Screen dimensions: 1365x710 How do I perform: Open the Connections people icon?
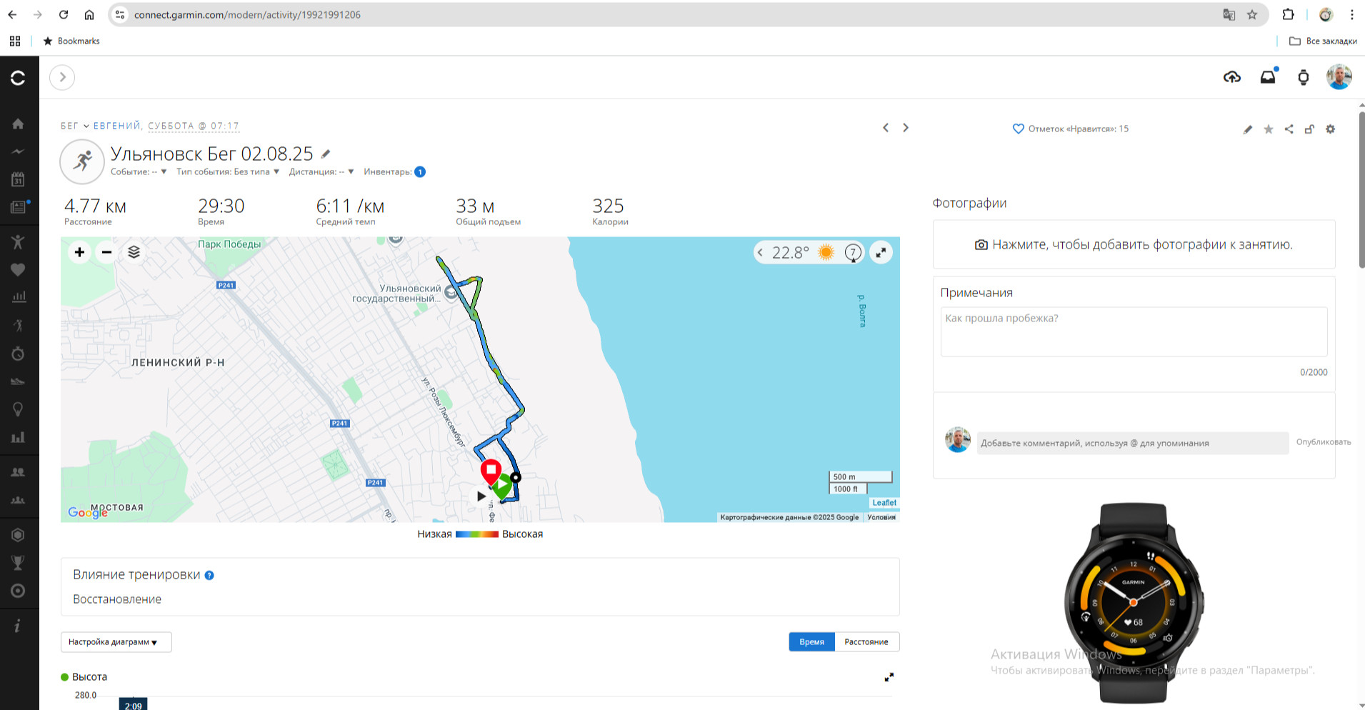18,472
